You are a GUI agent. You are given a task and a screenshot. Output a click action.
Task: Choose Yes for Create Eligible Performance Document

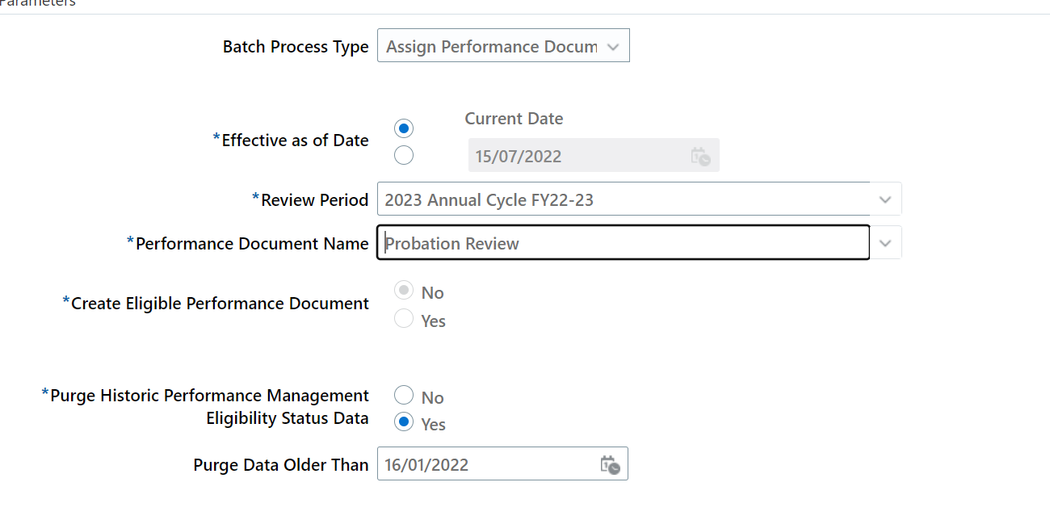coord(403,318)
